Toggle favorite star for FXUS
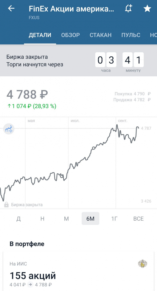Viewport: 157px width, 291px height. [147, 8]
